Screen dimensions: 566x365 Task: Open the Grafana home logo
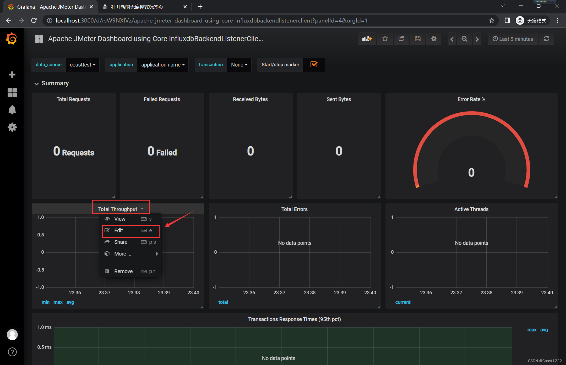[x=12, y=39]
